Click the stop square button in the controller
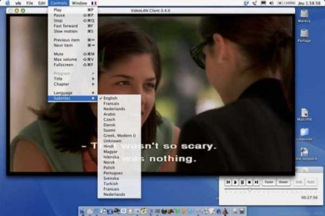The height and width of the screenshot is (216, 325). pyautogui.click(x=249, y=182)
